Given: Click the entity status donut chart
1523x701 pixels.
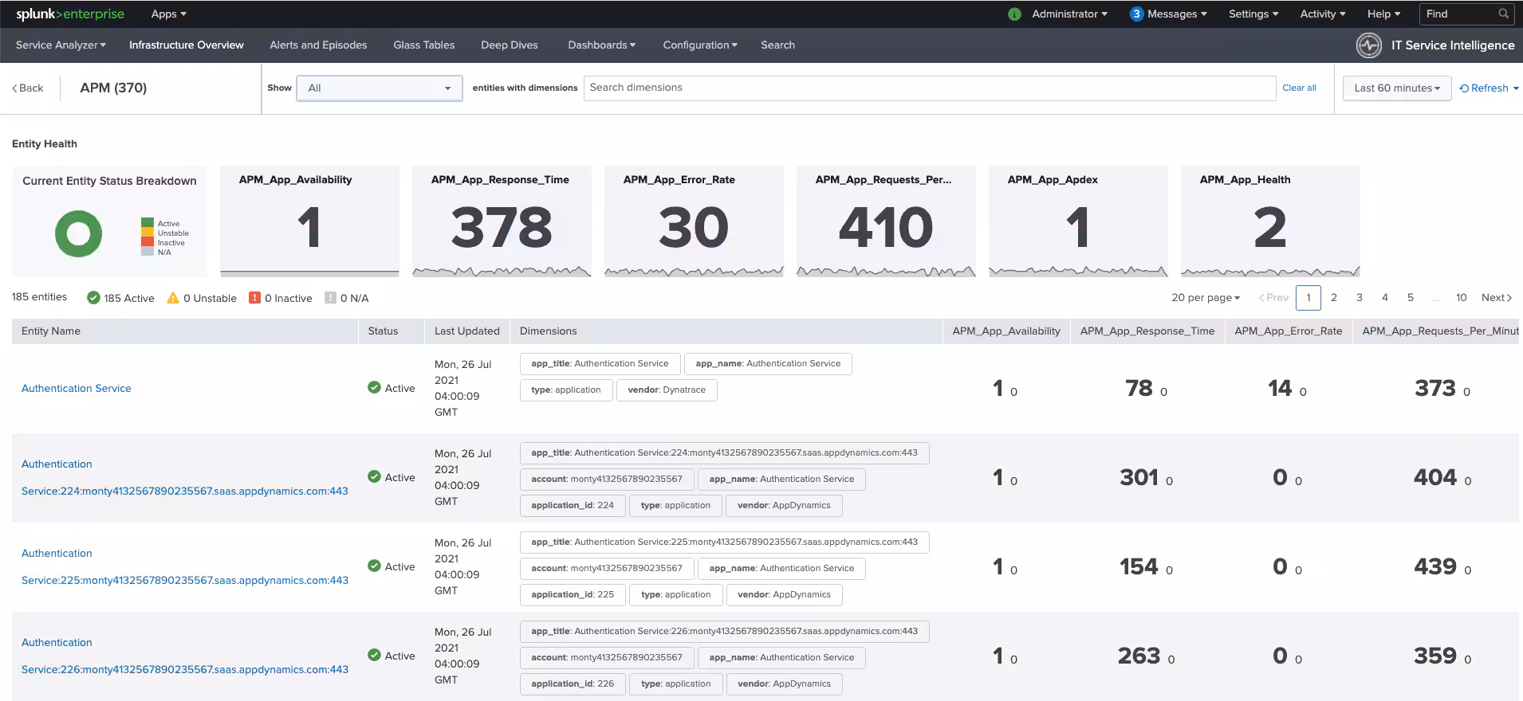Looking at the screenshot, I should (x=78, y=233).
